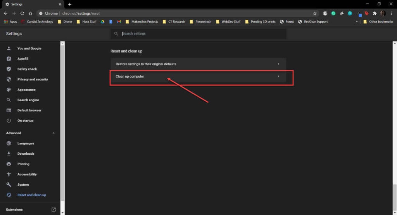Open MakersBox Projects bookmark folder

point(142,22)
